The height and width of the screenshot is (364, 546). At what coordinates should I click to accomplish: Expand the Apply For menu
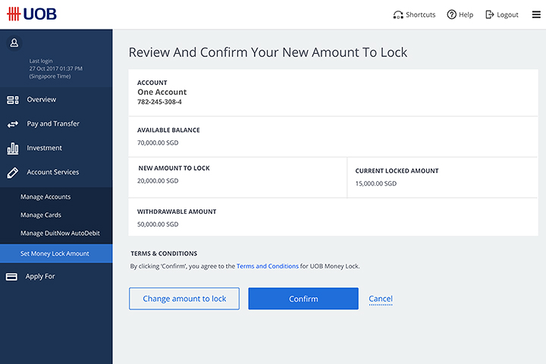(x=56, y=277)
